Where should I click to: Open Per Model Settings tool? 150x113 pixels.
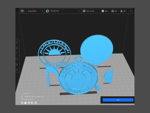point(17,64)
